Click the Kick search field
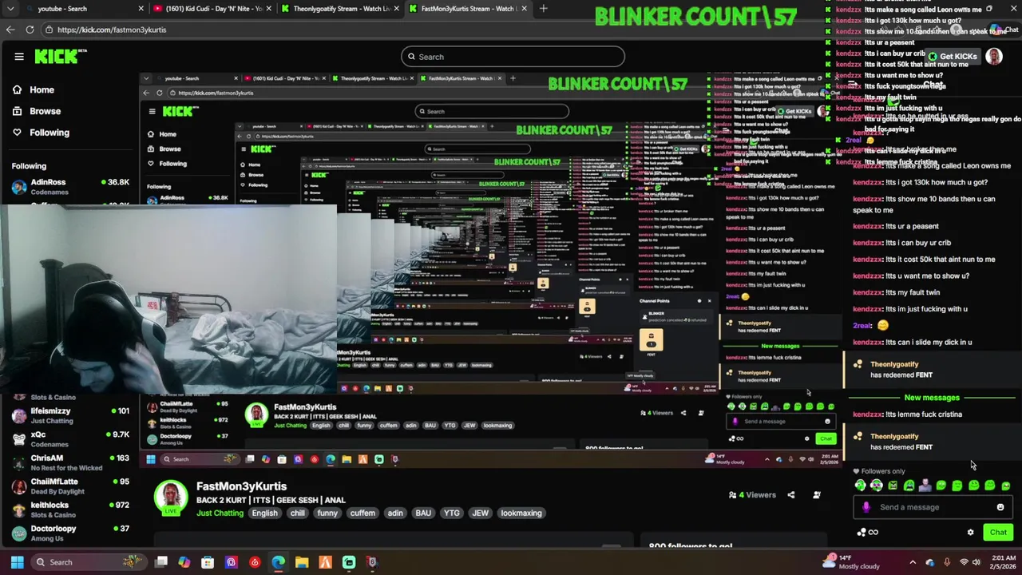The image size is (1022, 575). tap(513, 57)
